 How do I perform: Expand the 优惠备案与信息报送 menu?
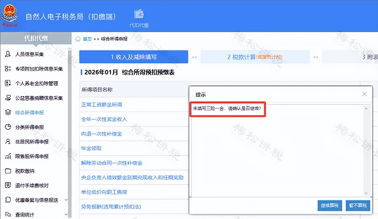pos(66,200)
